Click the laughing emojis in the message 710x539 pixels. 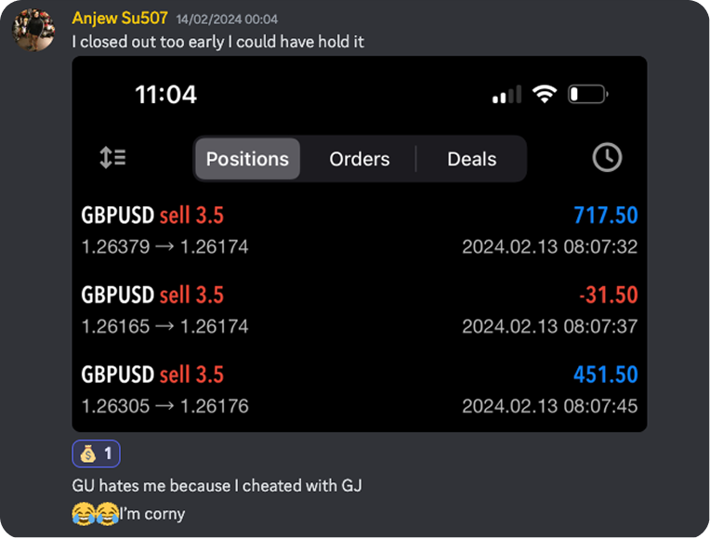coord(95,514)
